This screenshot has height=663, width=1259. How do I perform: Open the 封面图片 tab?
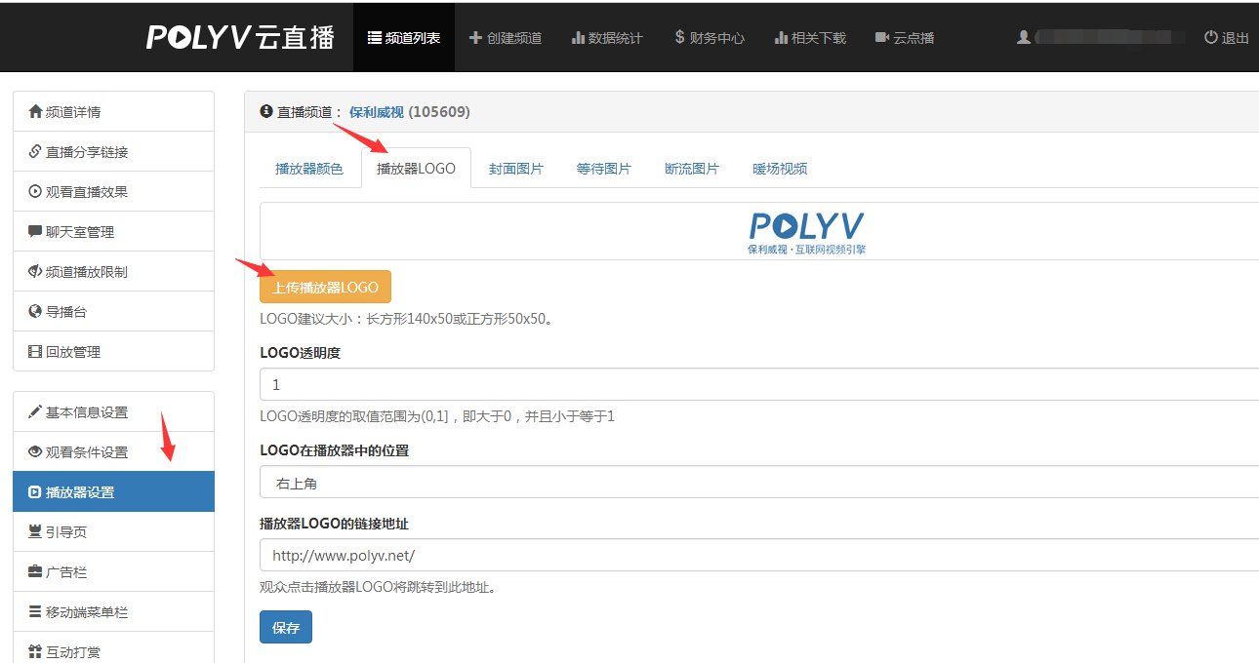516,169
